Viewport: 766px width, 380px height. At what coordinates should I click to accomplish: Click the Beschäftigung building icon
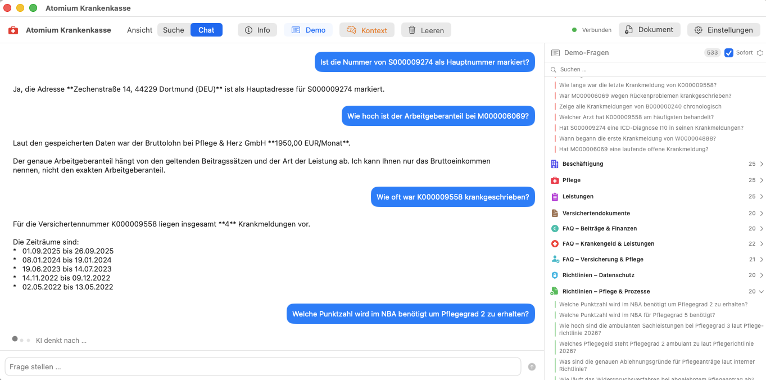[x=555, y=164]
